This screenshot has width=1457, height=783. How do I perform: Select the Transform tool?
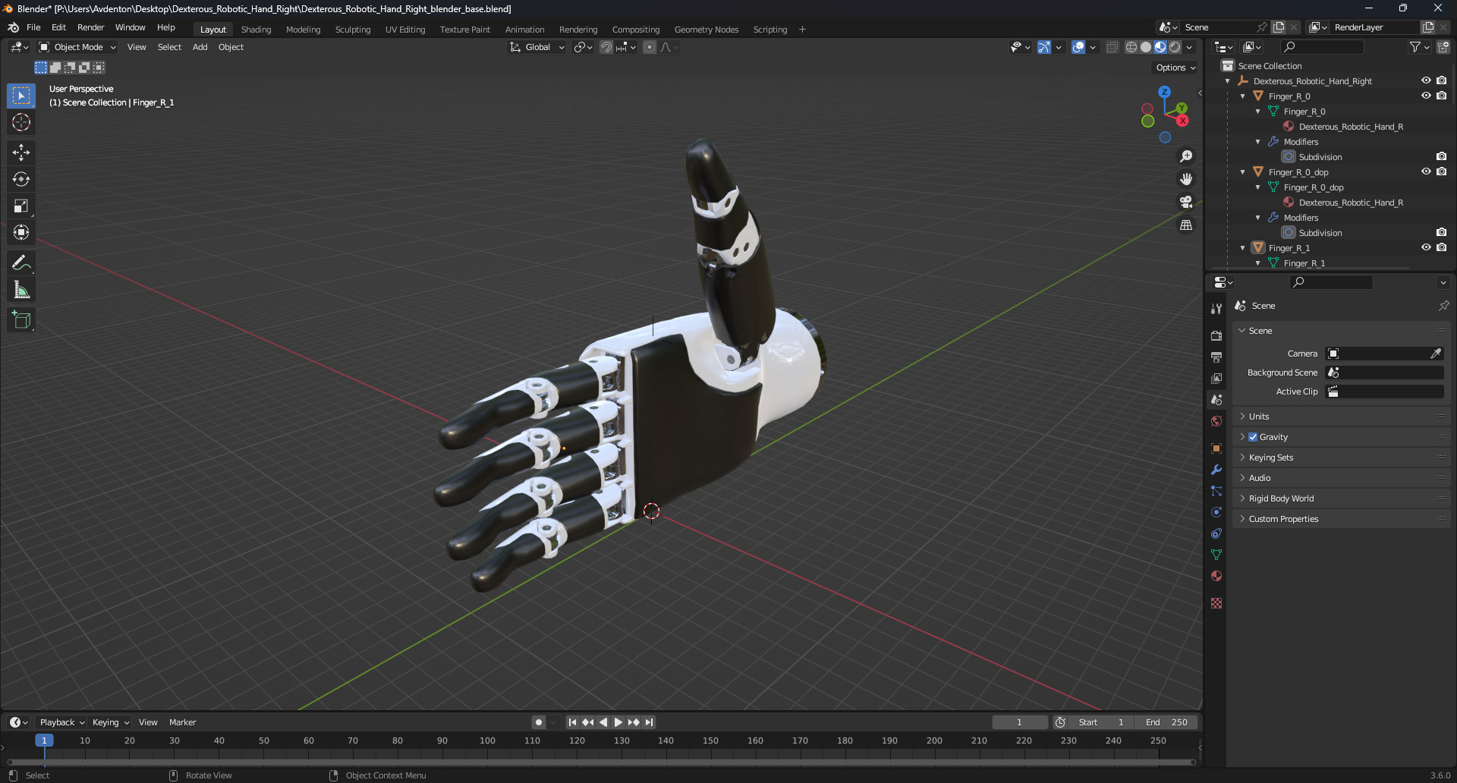(x=21, y=232)
